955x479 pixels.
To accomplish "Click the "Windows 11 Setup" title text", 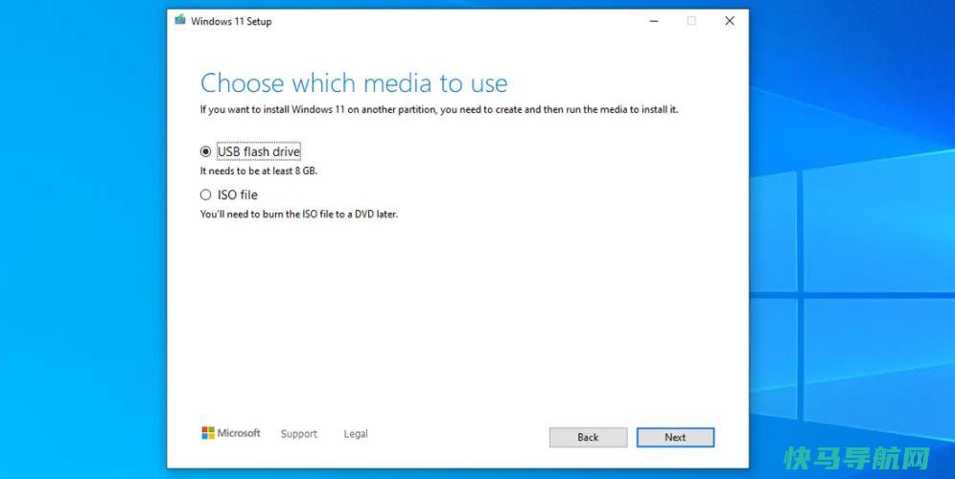I will click(x=231, y=21).
